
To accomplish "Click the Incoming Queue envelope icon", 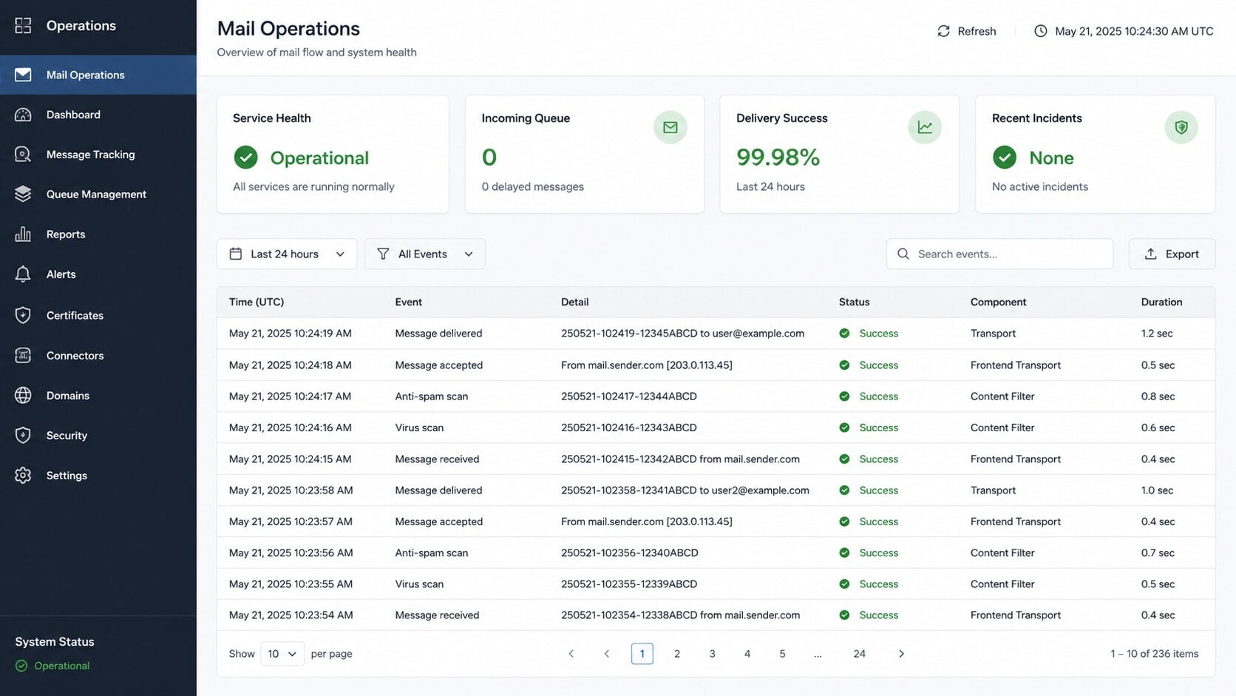I will (670, 127).
